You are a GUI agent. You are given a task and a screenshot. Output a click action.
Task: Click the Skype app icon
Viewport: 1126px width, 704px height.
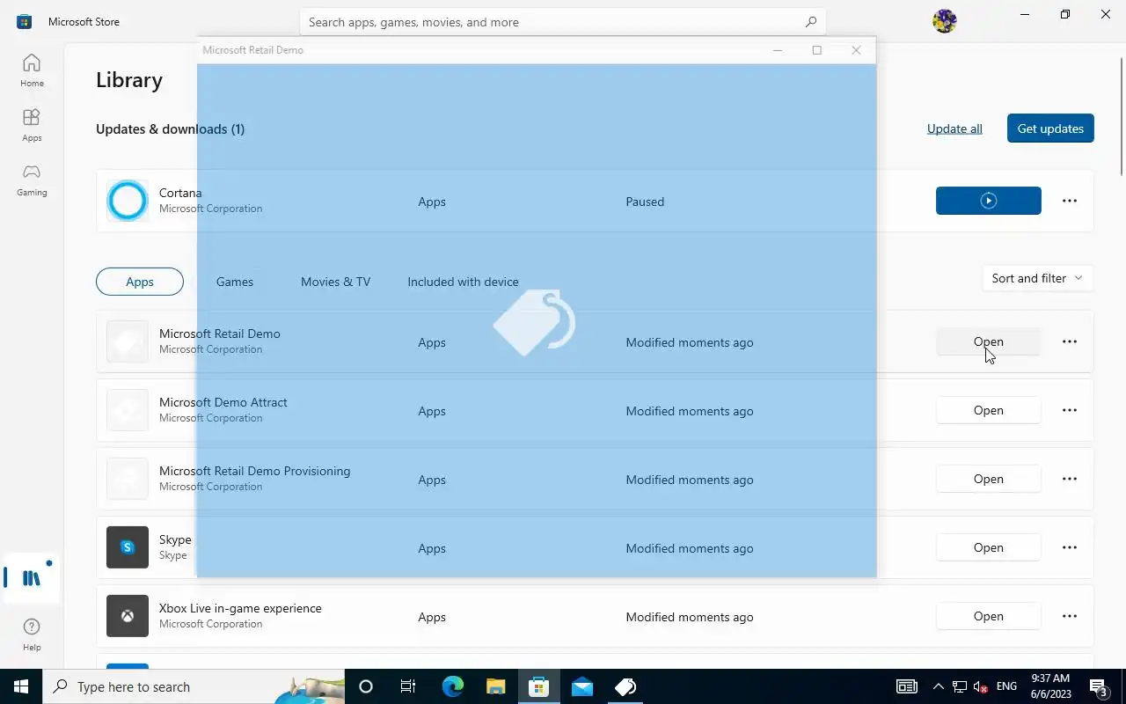coord(128,547)
